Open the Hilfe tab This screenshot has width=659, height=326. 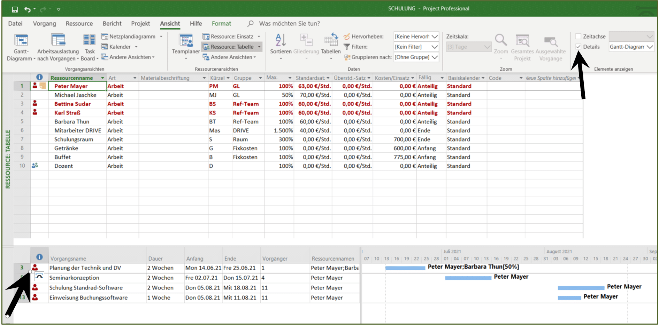point(196,24)
